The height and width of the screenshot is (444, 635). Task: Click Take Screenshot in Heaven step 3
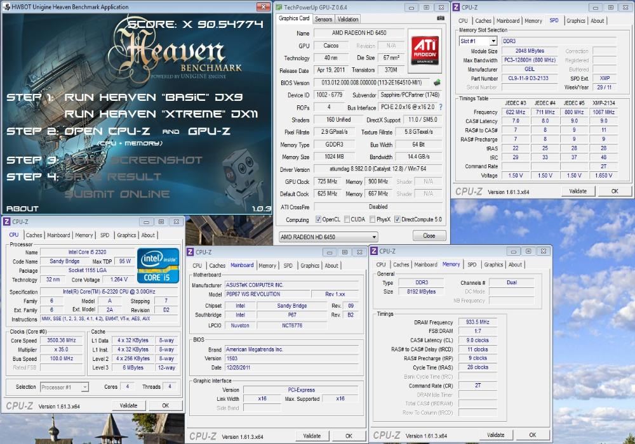[133, 160]
